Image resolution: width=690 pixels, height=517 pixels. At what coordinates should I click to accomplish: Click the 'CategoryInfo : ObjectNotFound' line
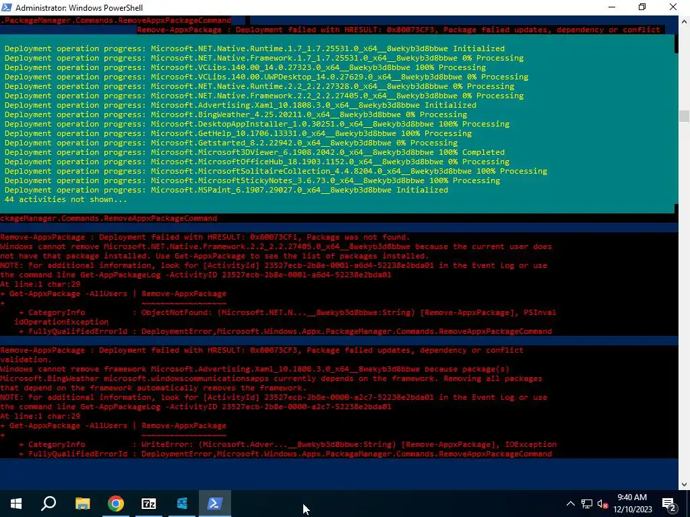coord(287,312)
